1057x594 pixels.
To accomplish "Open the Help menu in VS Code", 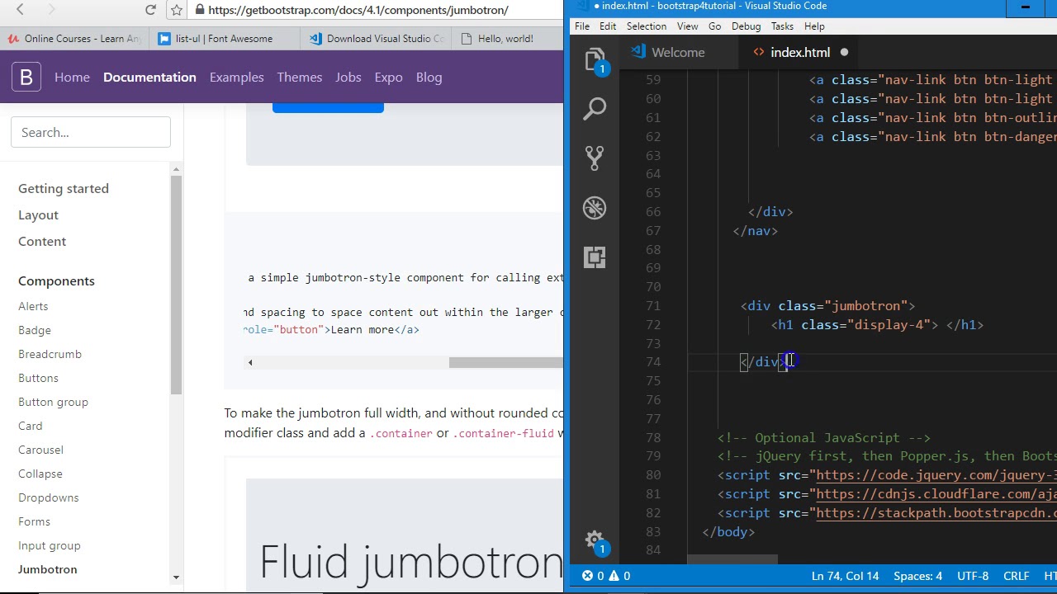I will 814,26.
